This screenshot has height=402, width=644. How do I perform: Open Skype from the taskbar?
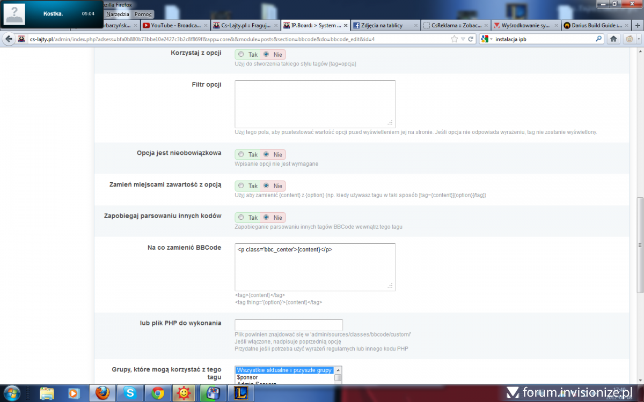[x=129, y=393]
